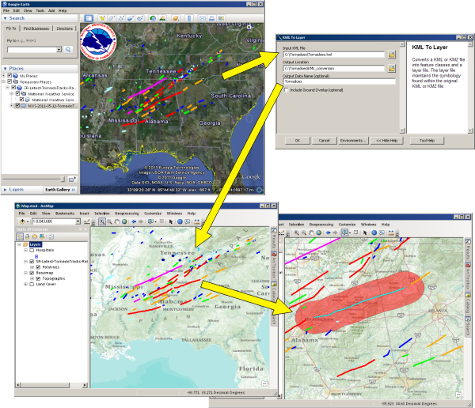
Task: Click the browse folder for Input KML File
Action: (x=391, y=55)
